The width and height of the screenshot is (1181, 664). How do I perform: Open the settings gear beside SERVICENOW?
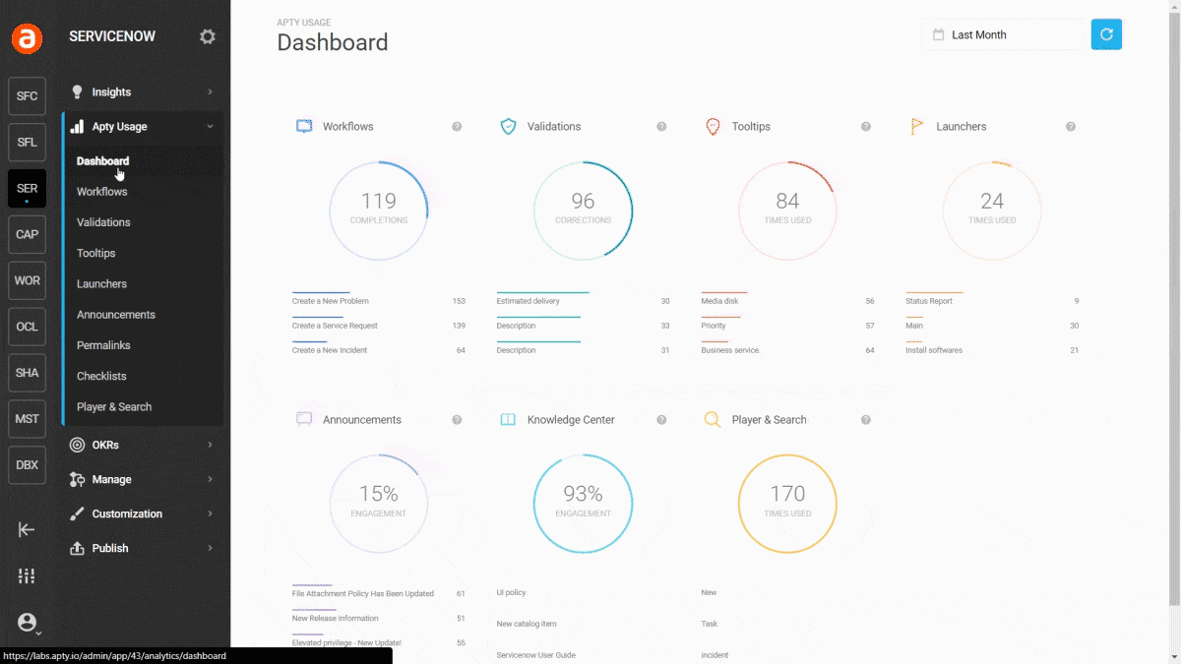pos(208,36)
